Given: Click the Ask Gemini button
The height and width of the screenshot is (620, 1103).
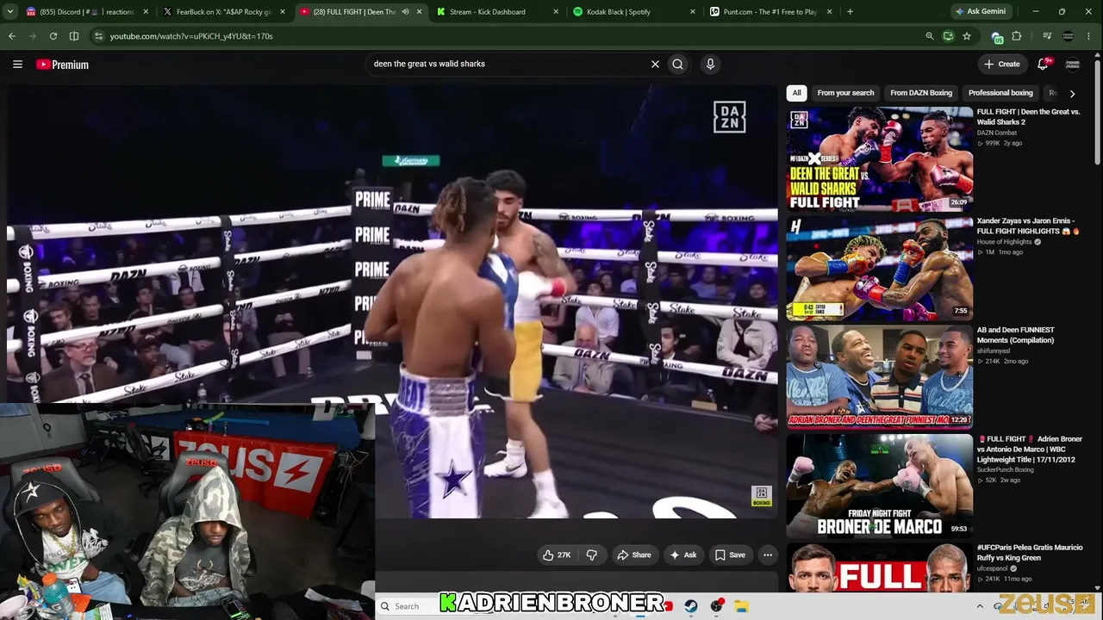Looking at the screenshot, I should pyautogui.click(x=981, y=12).
